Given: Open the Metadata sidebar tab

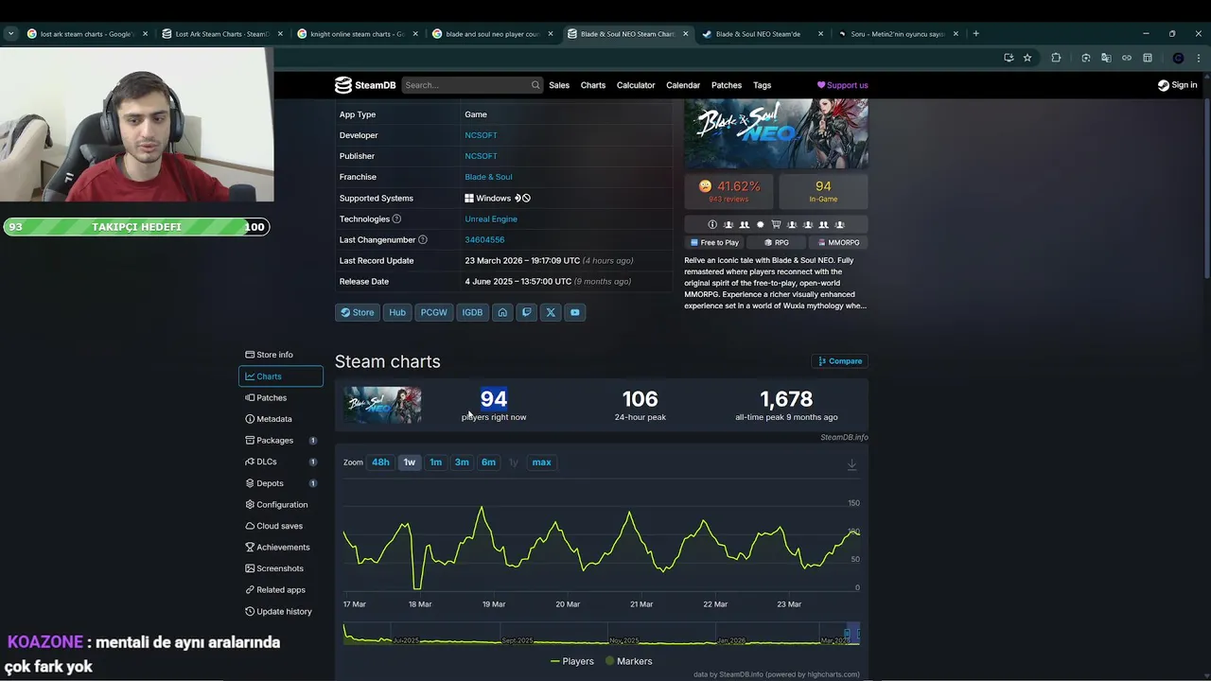Looking at the screenshot, I should [x=281, y=419].
